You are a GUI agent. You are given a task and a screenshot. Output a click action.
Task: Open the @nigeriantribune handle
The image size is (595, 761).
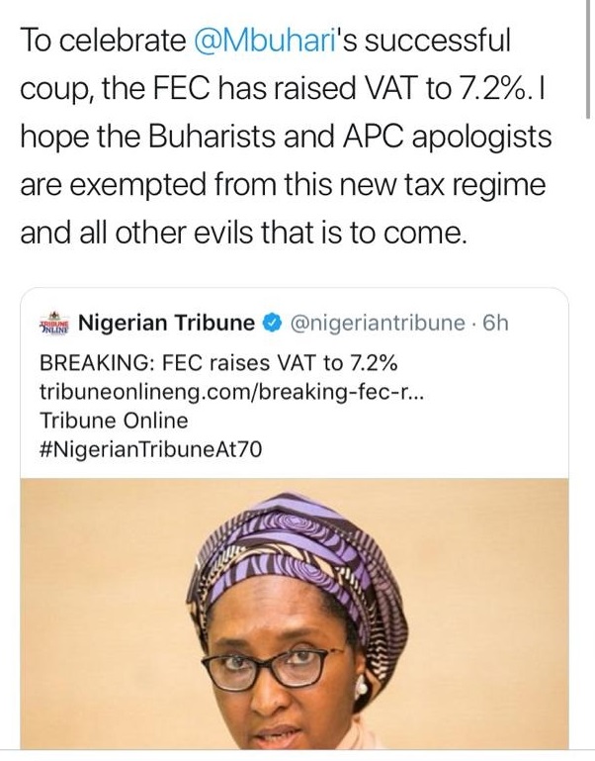pyautogui.click(x=376, y=323)
